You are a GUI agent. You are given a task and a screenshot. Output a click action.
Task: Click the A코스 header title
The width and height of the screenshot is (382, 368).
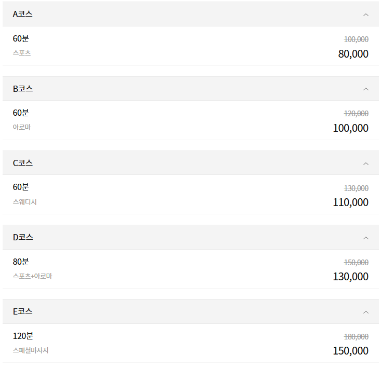click(x=23, y=14)
